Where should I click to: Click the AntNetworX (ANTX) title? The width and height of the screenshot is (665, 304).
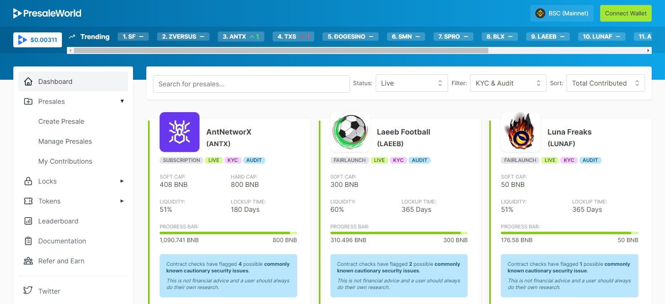pos(229,138)
